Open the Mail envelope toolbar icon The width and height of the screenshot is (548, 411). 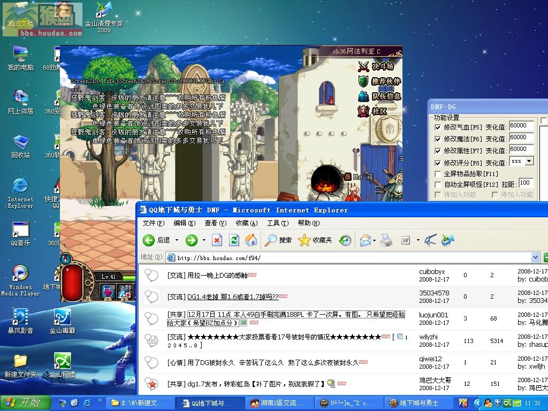pos(365,240)
